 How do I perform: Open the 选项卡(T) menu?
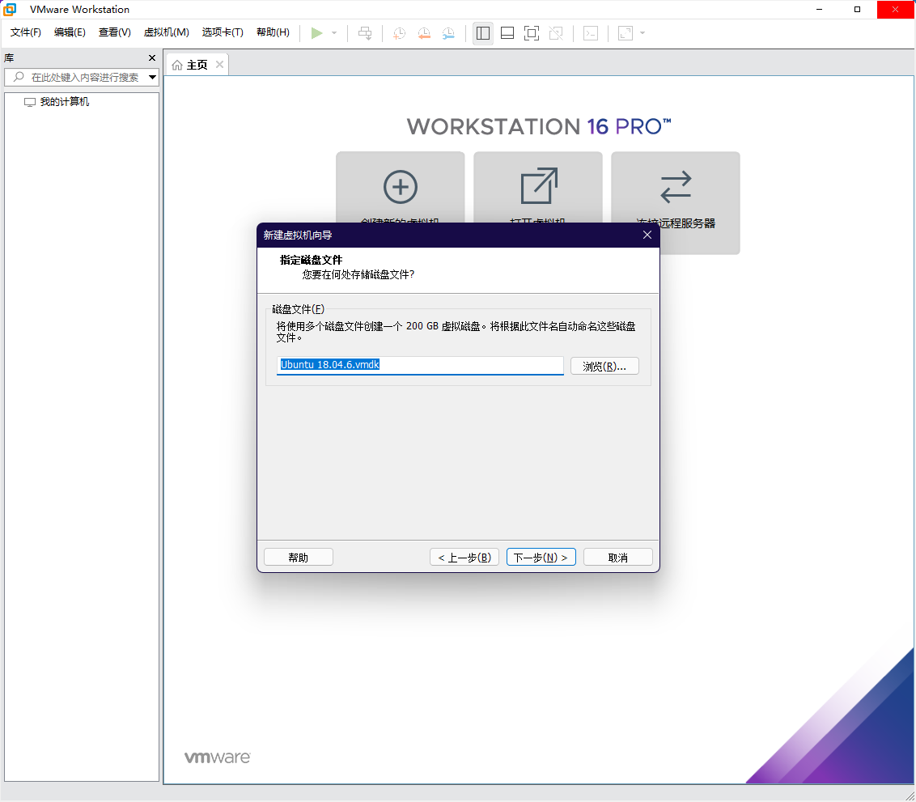pyautogui.click(x=223, y=32)
